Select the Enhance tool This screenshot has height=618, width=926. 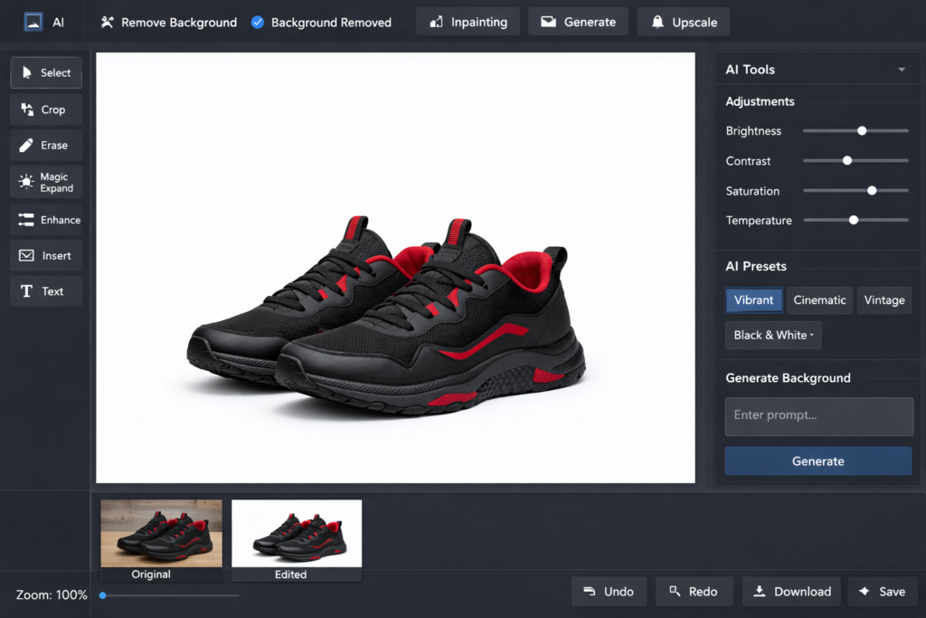click(x=45, y=220)
